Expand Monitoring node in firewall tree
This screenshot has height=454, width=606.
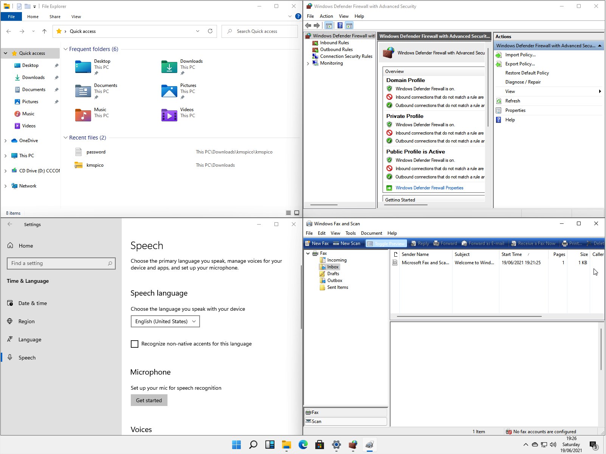coord(308,64)
